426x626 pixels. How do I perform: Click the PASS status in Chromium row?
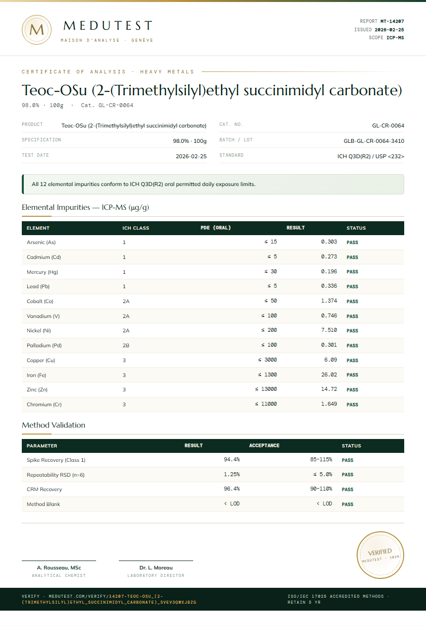pos(352,405)
